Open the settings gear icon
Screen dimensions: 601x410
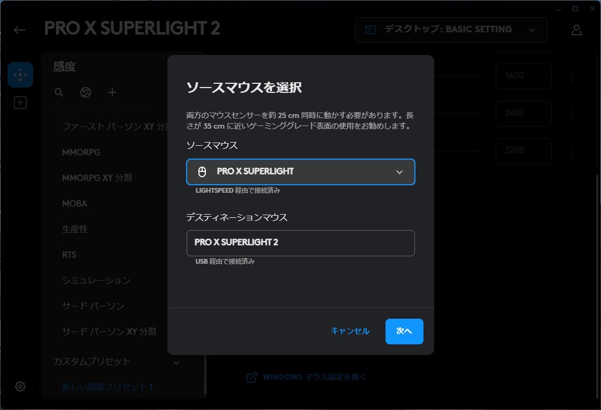[20, 386]
